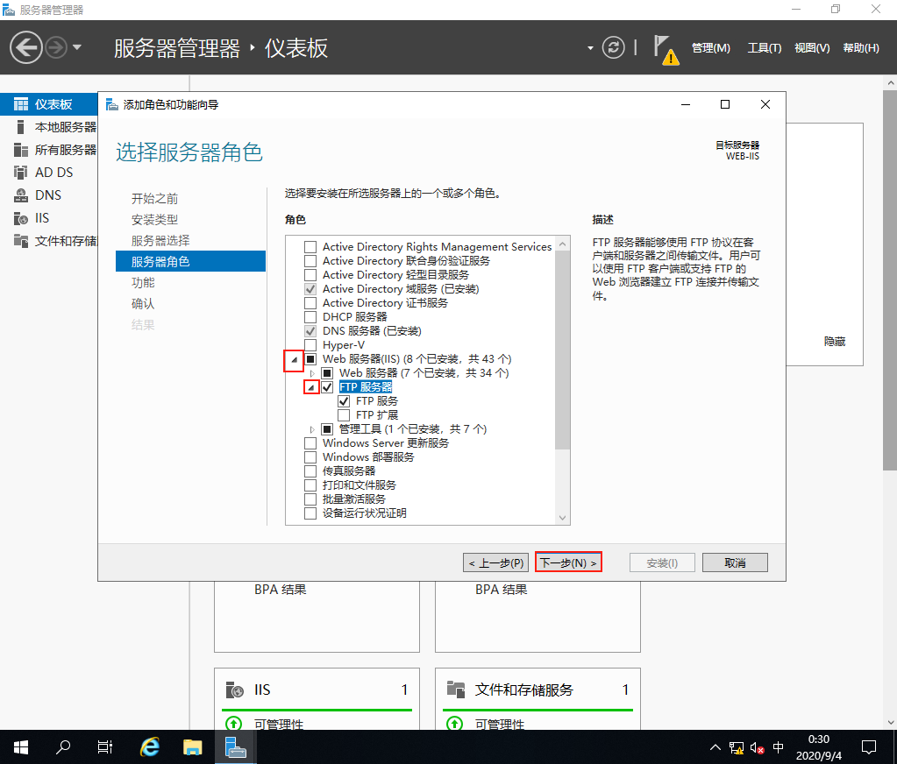Select 所有服务器 in the sidebar
The height and width of the screenshot is (764, 897).
click(x=48, y=150)
